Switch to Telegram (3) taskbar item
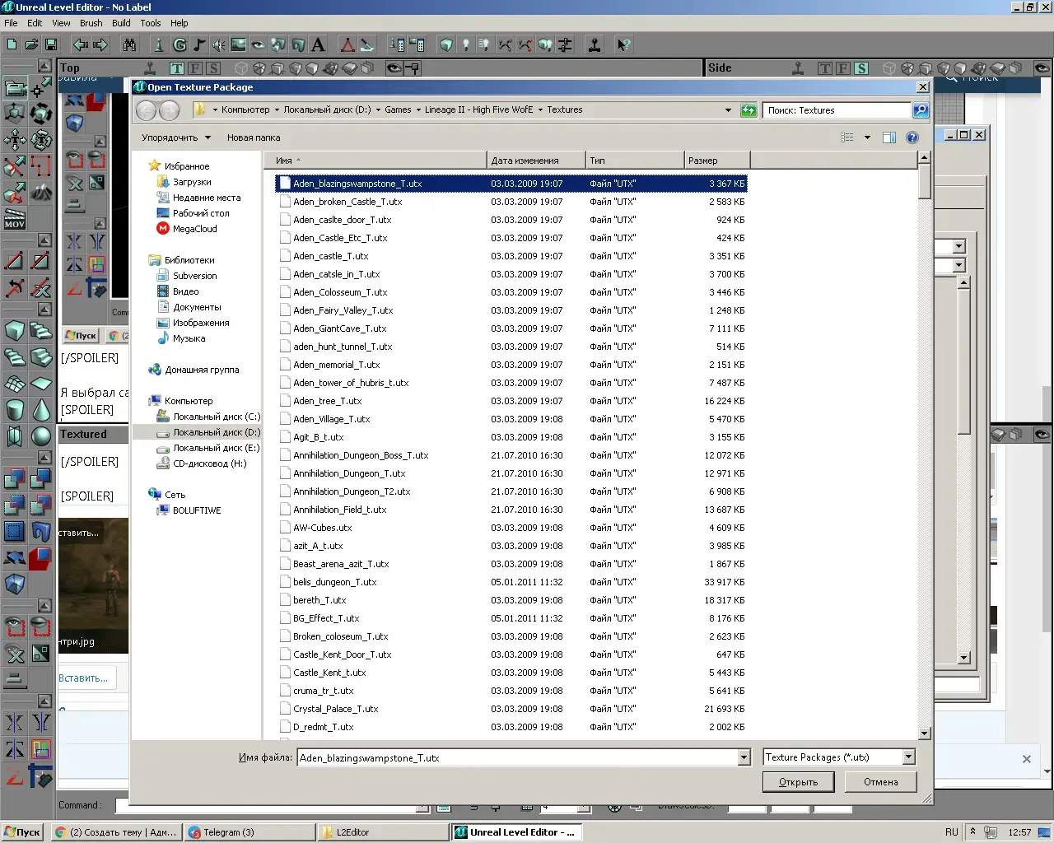This screenshot has height=843, width=1054. 250,832
